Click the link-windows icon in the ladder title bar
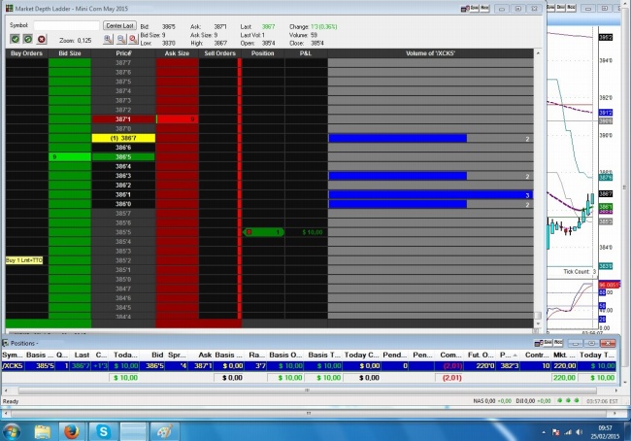The image size is (631, 441). click(465, 8)
